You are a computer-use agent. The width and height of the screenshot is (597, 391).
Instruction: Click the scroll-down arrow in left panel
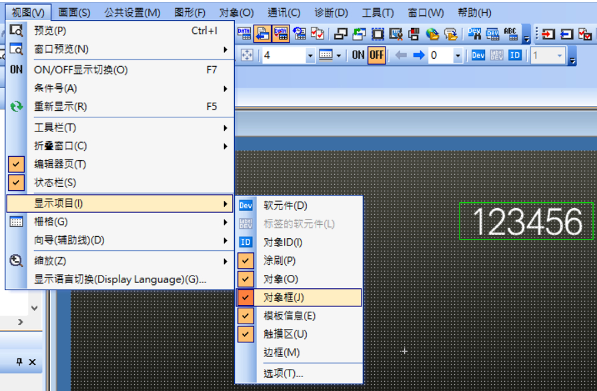click(35, 308)
